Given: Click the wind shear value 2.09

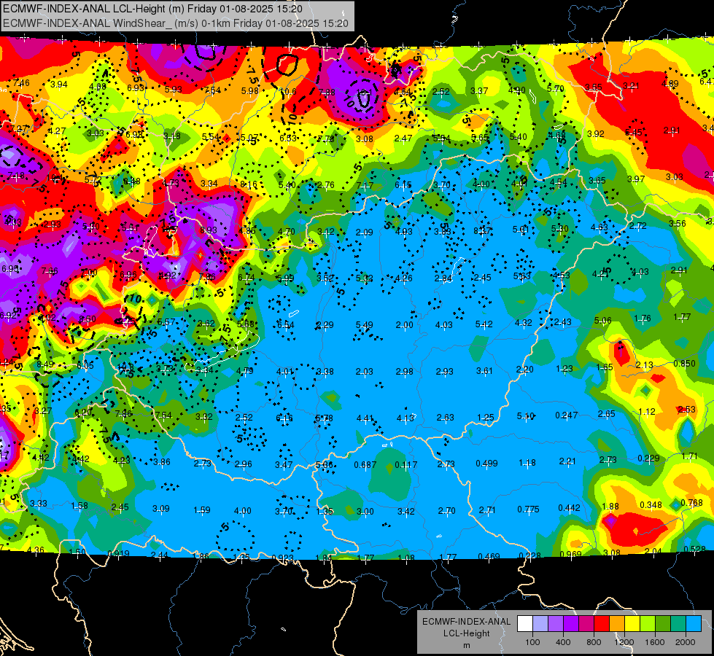Looking at the screenshot, I should pos(364,233).
